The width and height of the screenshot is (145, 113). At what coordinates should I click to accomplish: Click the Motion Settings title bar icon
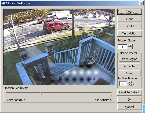3,3
